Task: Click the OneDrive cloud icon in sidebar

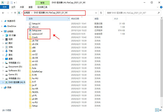Action: point(5,26)
